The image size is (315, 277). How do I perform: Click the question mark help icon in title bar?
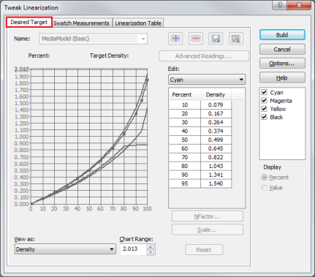click(x=279, y=5)
